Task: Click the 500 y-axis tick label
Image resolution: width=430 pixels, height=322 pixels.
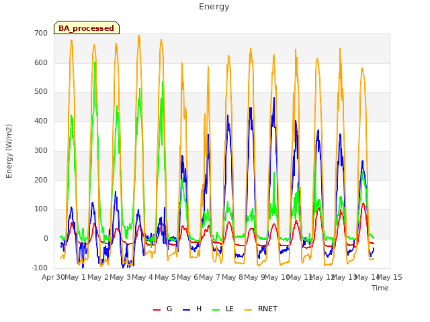Action: pyautogui.click(x=41, y=92)
